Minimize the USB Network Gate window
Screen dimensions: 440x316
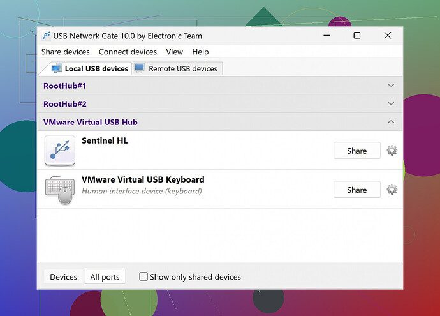[326, 35]
